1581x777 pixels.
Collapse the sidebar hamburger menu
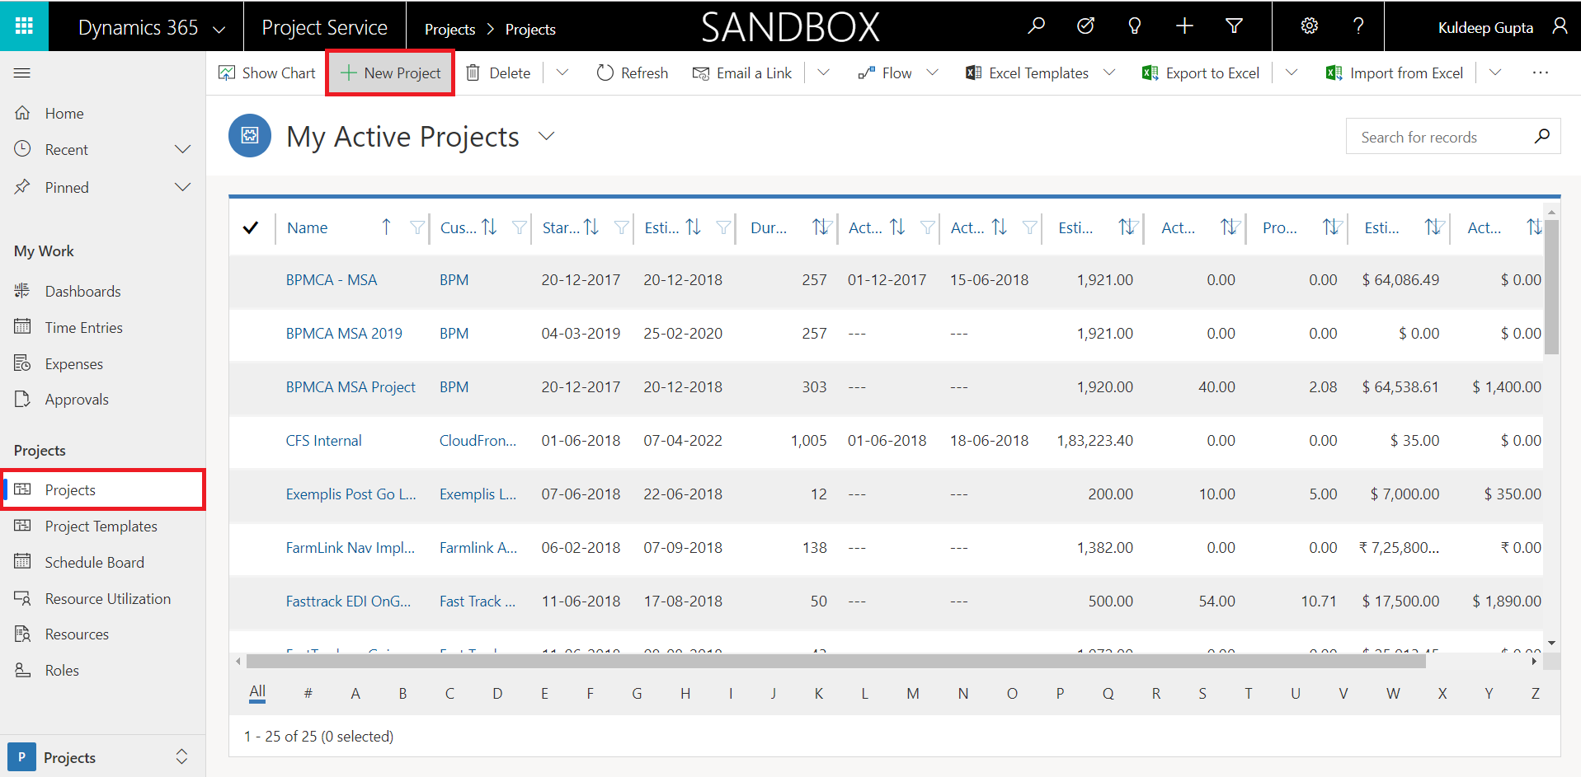click(22, 73)
